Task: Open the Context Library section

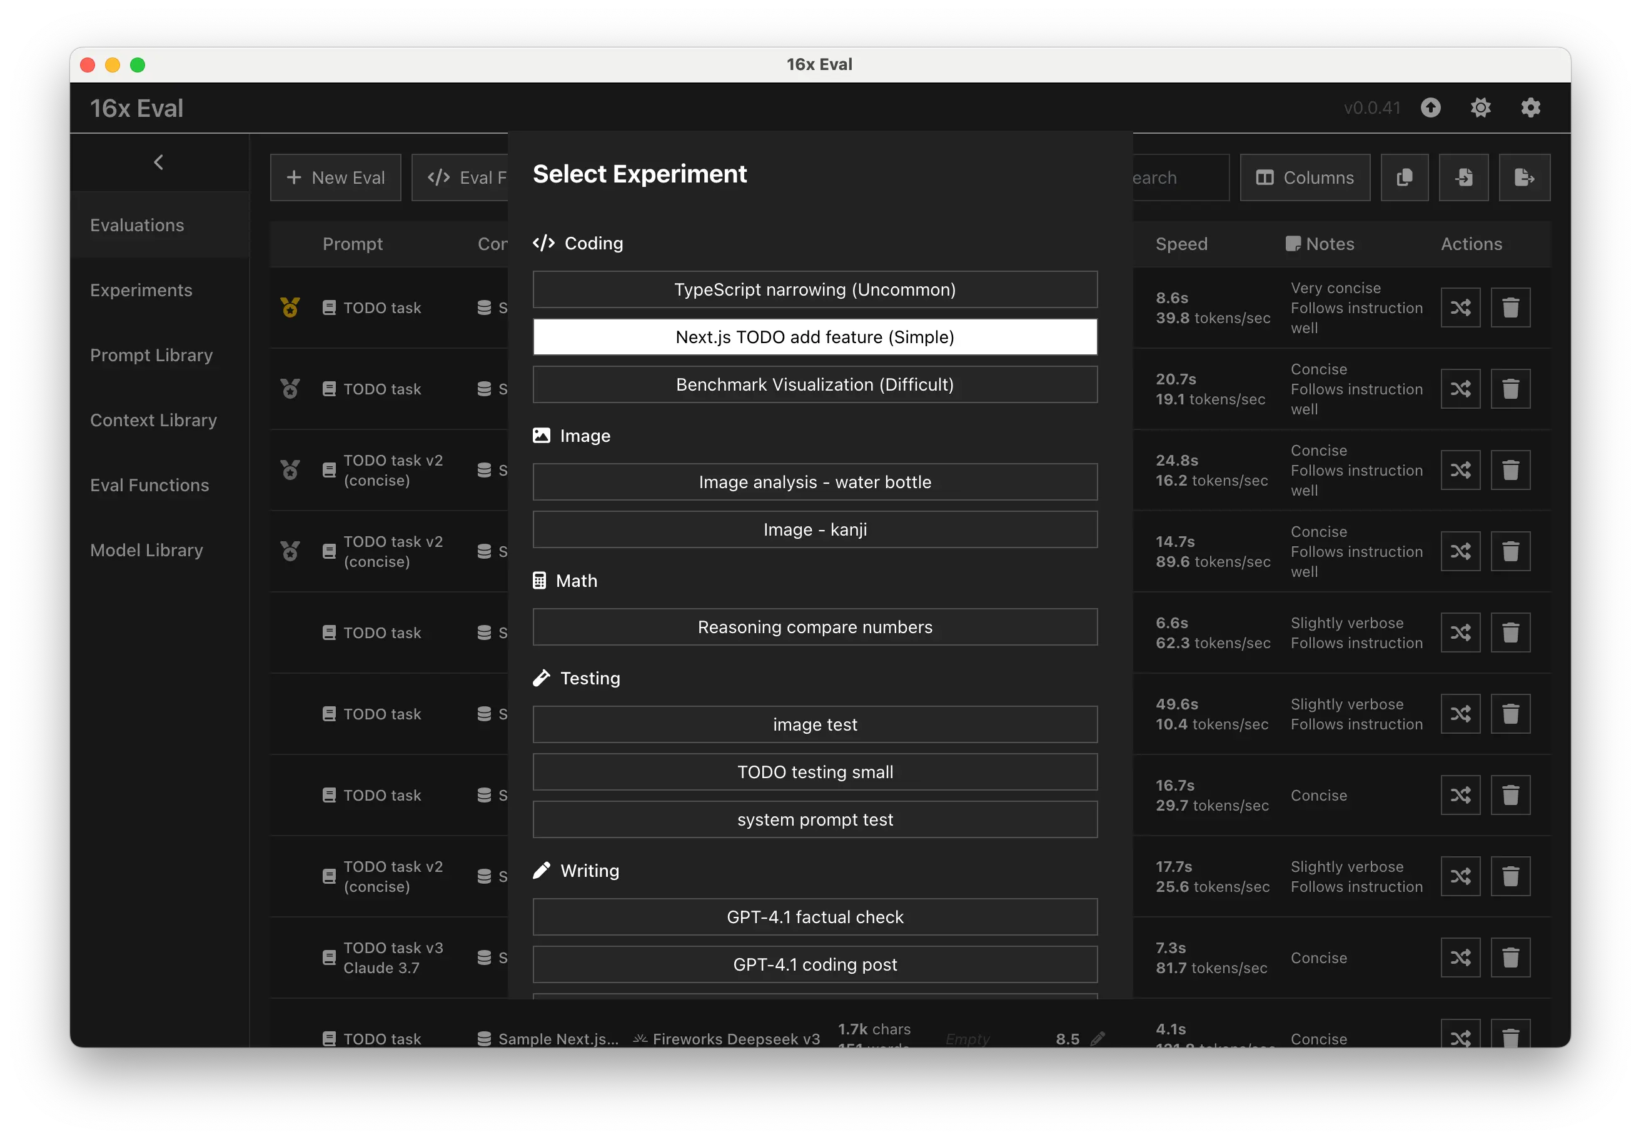Action: pos(159,420)
